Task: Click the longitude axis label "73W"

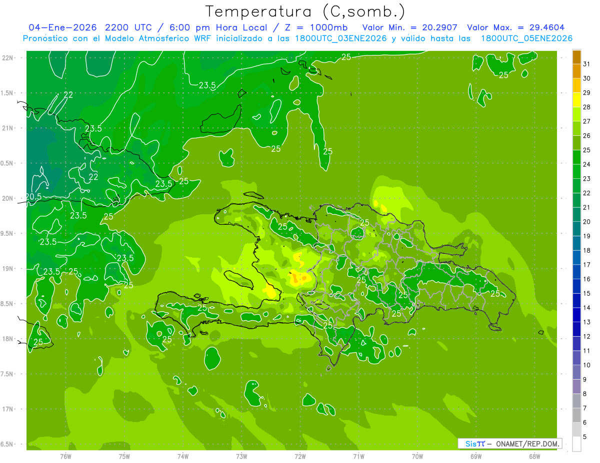Action: [241, 457]
